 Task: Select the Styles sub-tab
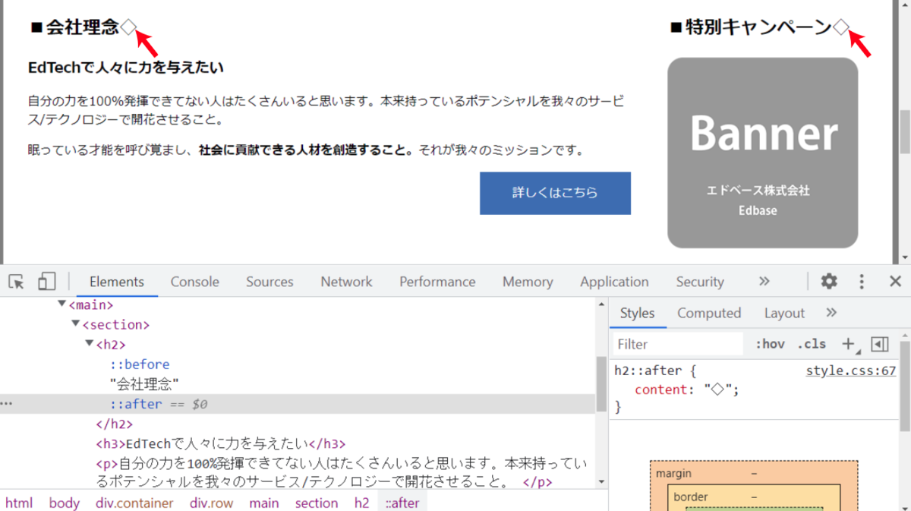point(637,313)
